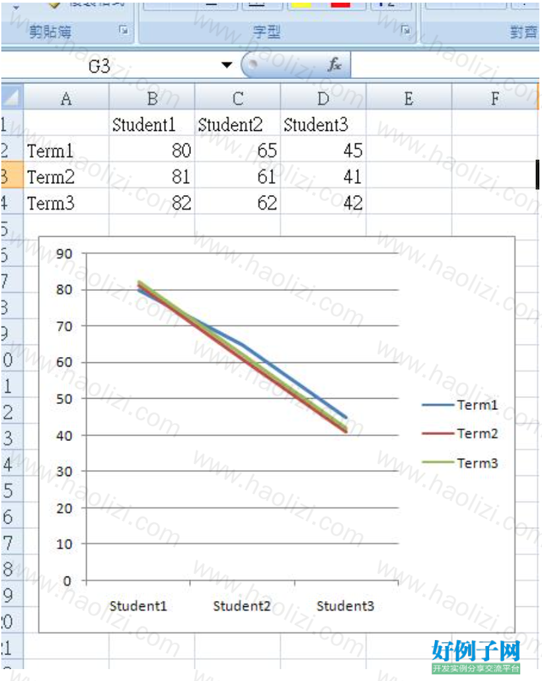Click inside the formula bar field

click(x=445, y=65)
